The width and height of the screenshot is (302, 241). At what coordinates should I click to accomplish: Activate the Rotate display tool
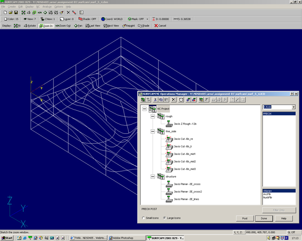[x=30, y=25]
